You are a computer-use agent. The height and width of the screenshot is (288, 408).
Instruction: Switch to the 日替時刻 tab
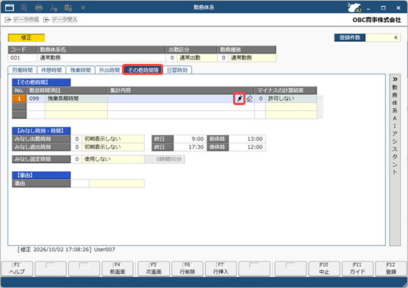coord(177,70)
